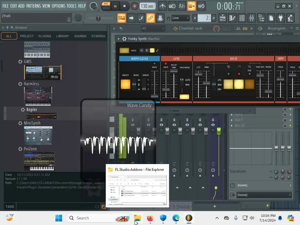Expand Funky Synth plugin options arrow
The height and width of the screenshot is (225, 300).
(119, 39)
